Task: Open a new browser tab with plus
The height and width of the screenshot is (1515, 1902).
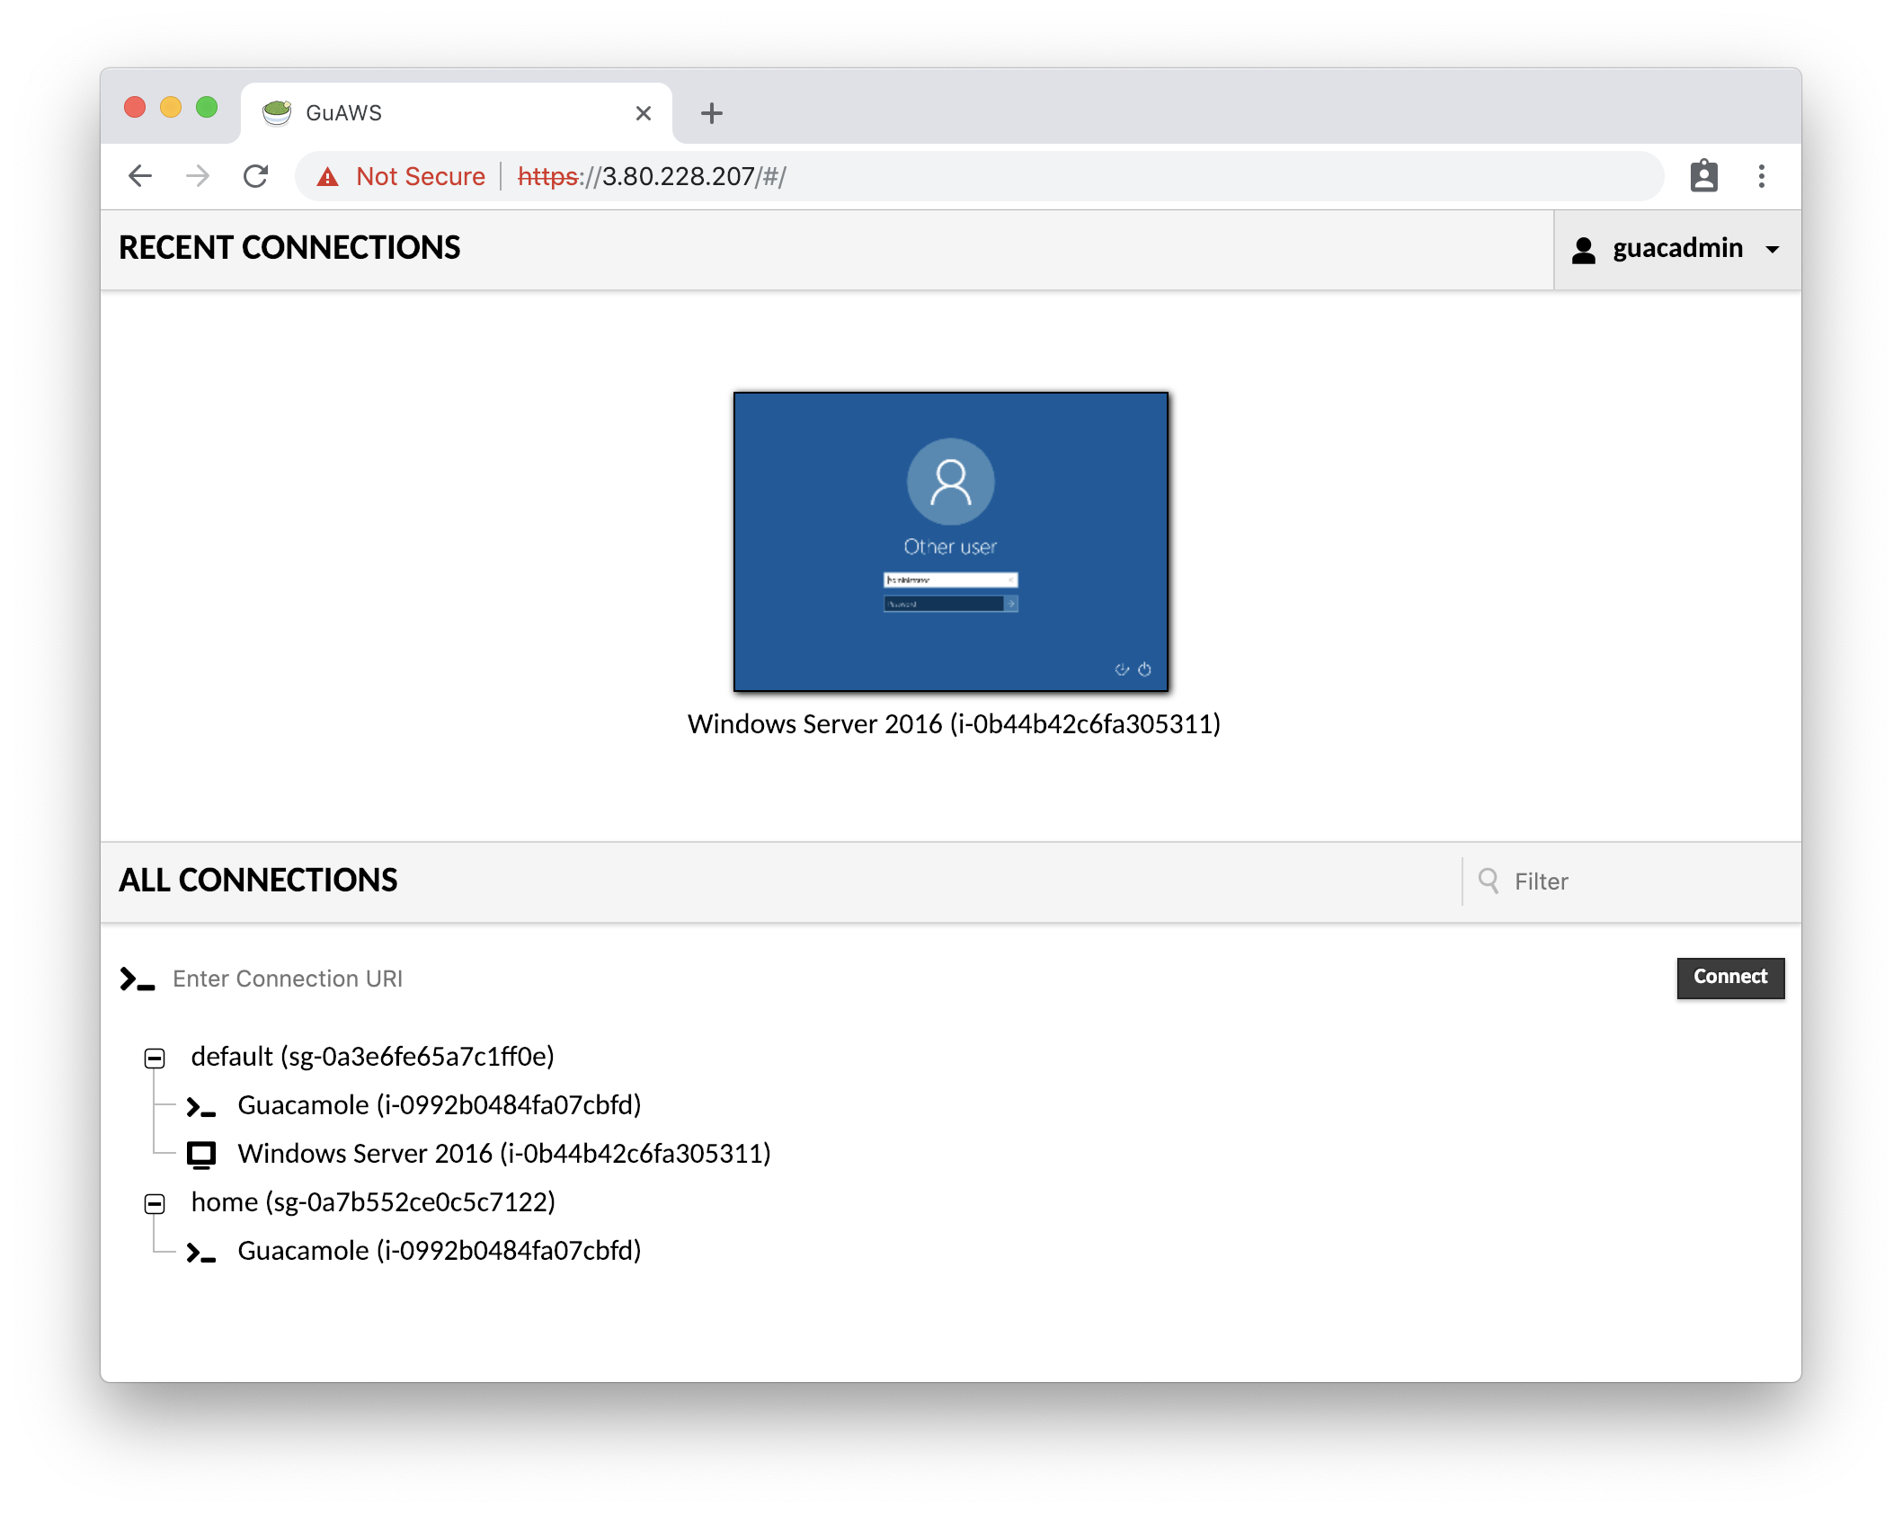Action: 712,113
